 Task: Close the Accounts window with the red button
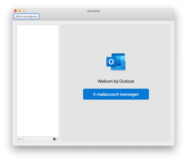pos(16,11)
